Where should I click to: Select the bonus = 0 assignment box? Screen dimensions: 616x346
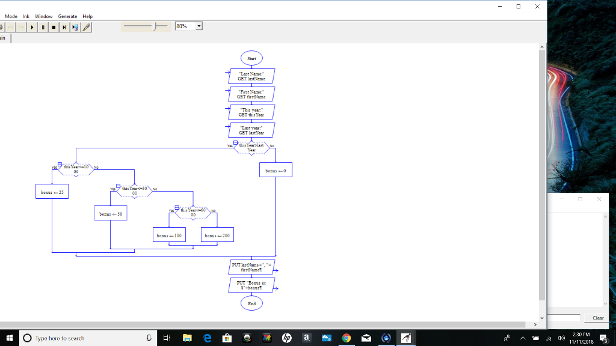pos(275,169)
